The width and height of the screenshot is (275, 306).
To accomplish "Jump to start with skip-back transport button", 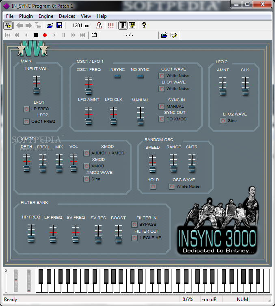I will (x=8, y=35).
